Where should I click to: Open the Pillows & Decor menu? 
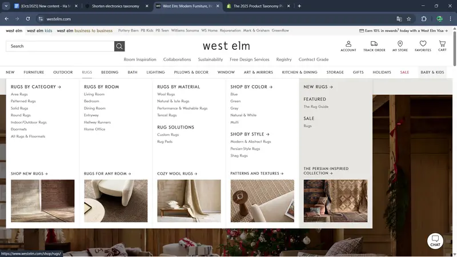(191, 73)
